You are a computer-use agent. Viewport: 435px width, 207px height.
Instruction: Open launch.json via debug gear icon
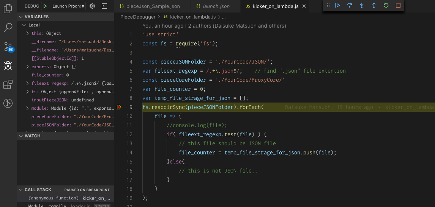click(x=92, y=6)
